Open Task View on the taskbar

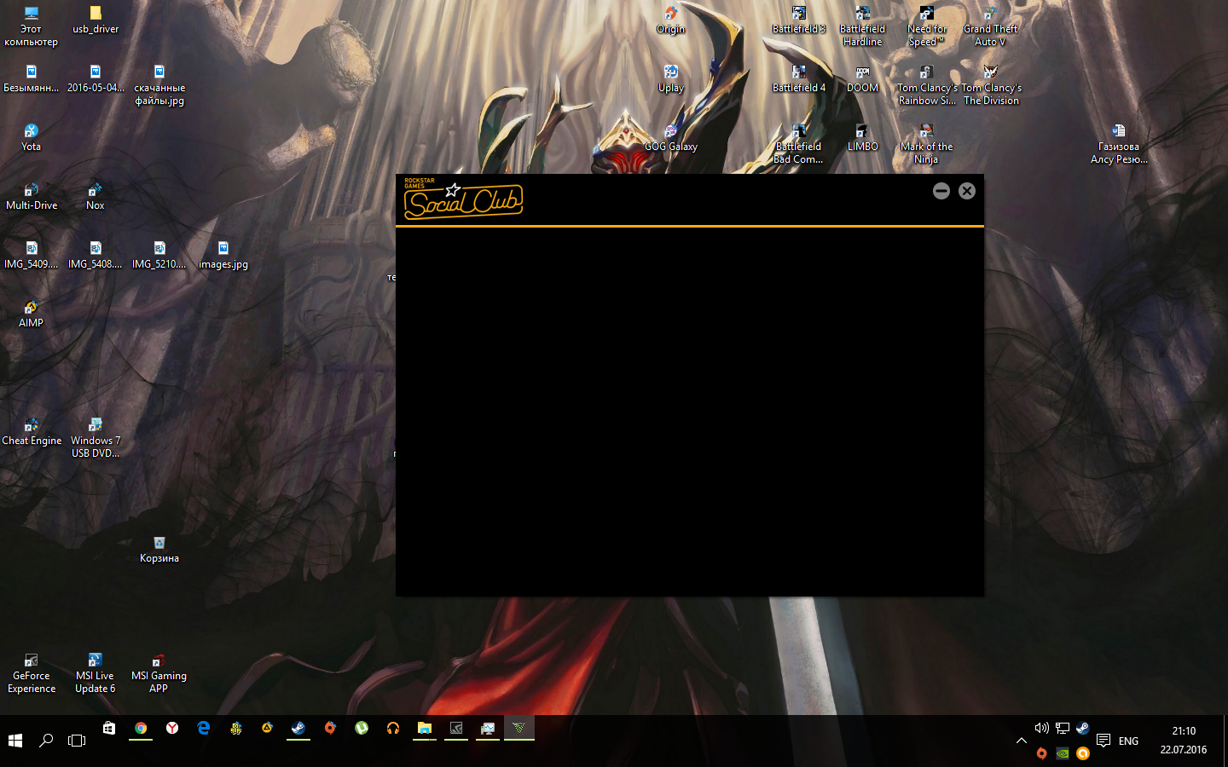click(77, 741)
